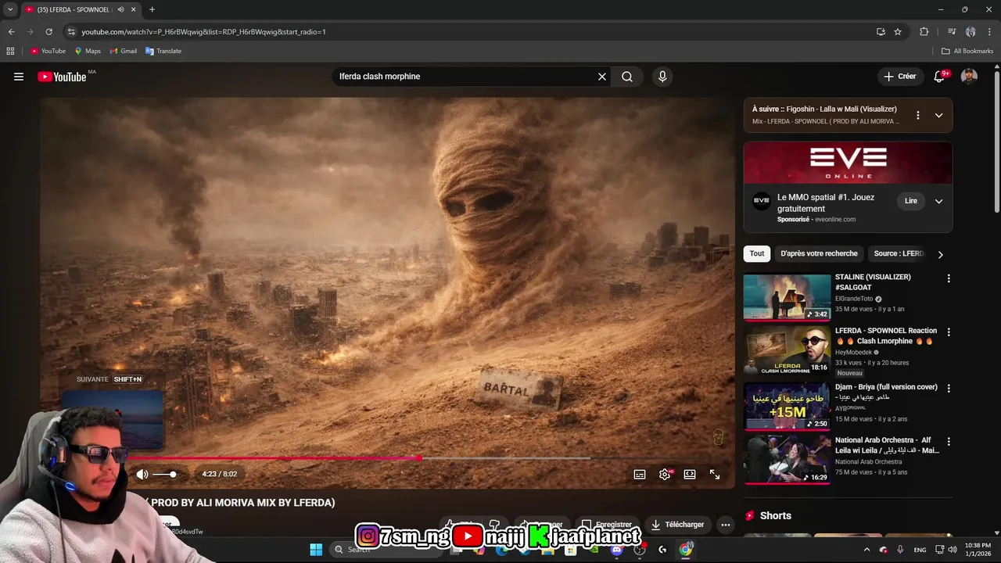Open Chrome extensions puzzle icon

click(x=924, y=31)
